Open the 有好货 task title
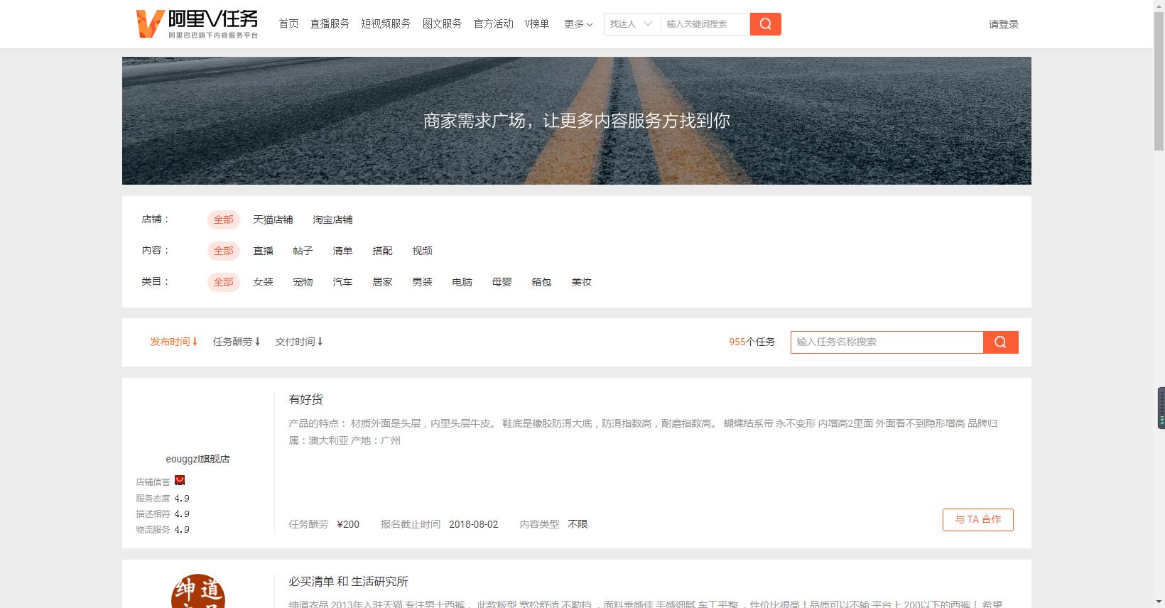Image resolution: width=1165 pixels, height=608 pixels. point(305,399)
